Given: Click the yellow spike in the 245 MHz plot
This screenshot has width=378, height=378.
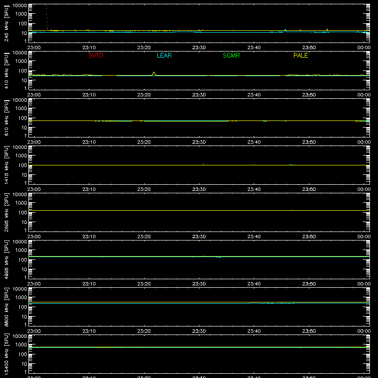Looking at the screenshot, I should click(x=47, y=17).
